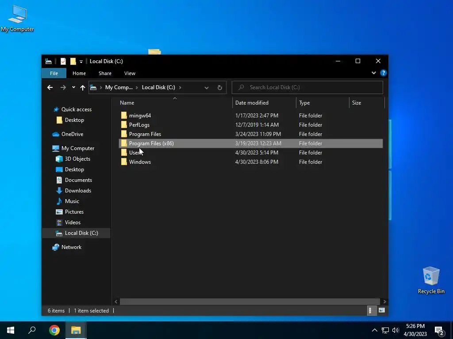Click the mingw64 folder icon
453x339 pixels.
point(124,116)
